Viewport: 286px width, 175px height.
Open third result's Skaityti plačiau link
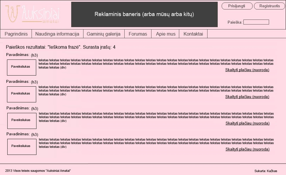click(x=247, y=123)
